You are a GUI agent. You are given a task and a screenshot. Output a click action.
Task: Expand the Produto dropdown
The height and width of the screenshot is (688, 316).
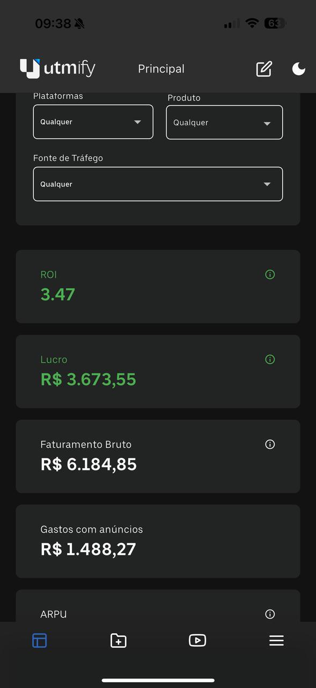[224, 122]
